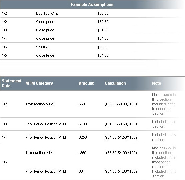The height and width of the screenshot is (180, 185).
Task: Select the MTM Category column header
Action: click(39, 83)
